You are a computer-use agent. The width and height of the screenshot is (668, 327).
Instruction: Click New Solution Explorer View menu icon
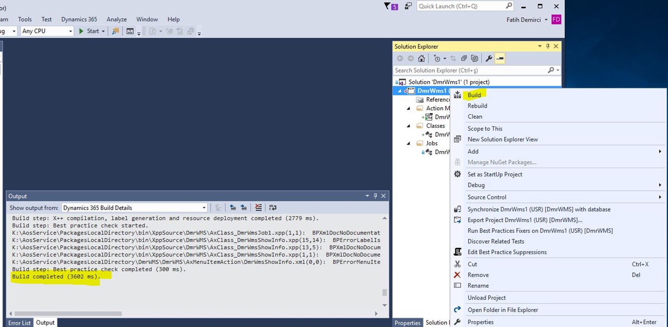click(x=458, y=139)
